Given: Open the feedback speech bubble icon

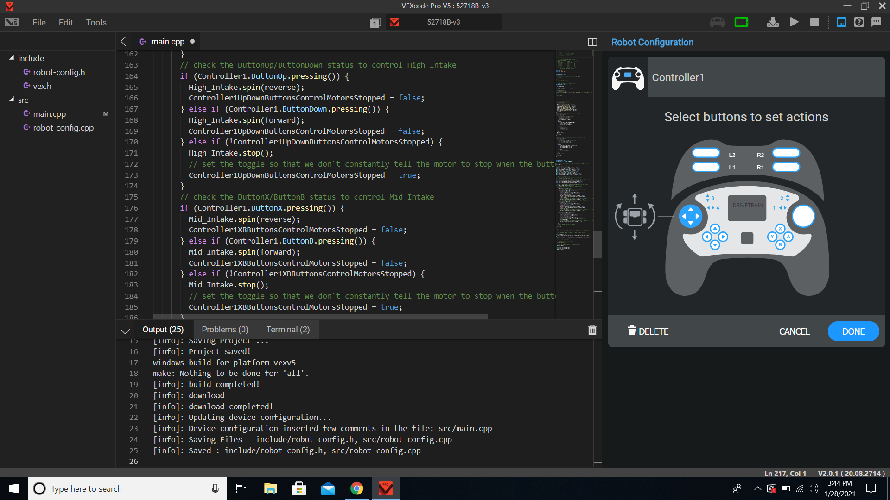Looking at the screenshot, I should [x=876, y=22].
